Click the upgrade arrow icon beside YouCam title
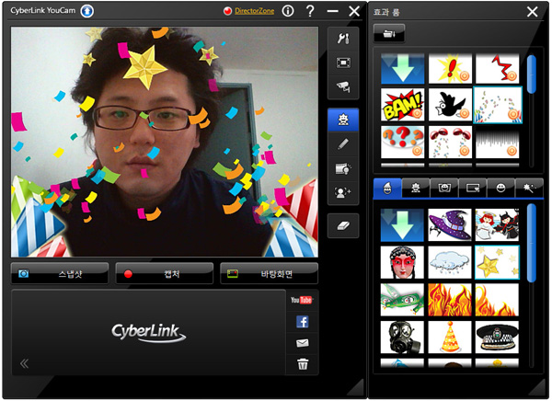The height and width of the screenshot is (401, 552). [87, 11]
